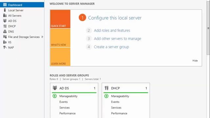
Task: Click the AD DS server count 1
Action: click(x=94, y=88)
